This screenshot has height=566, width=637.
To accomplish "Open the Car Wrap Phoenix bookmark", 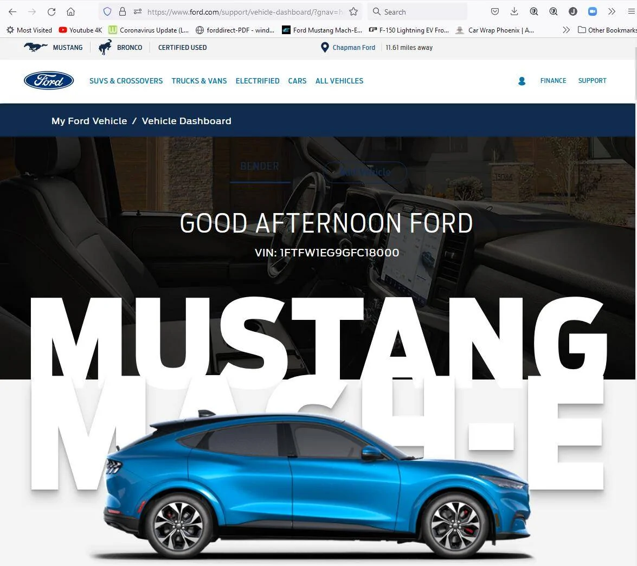I will coord(495,30).
